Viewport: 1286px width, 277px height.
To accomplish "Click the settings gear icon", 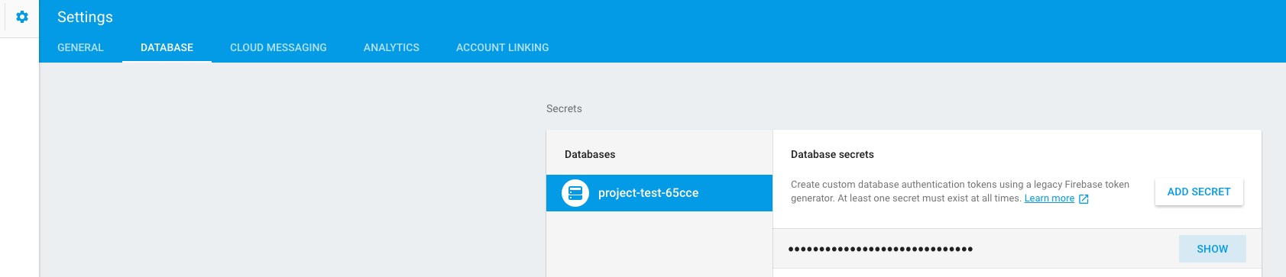I will click(x=22, y=17).
